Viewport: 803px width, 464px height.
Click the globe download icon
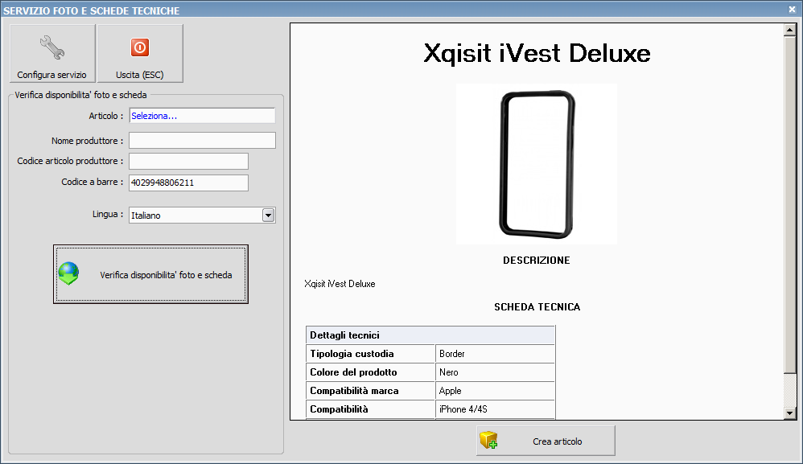[x=68, y=273]
